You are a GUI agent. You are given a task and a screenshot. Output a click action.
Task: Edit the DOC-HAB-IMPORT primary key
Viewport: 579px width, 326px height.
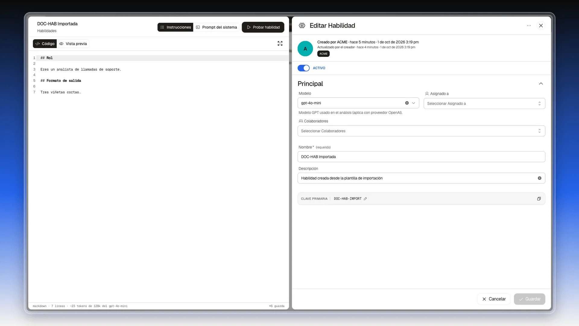coord(365,199)
